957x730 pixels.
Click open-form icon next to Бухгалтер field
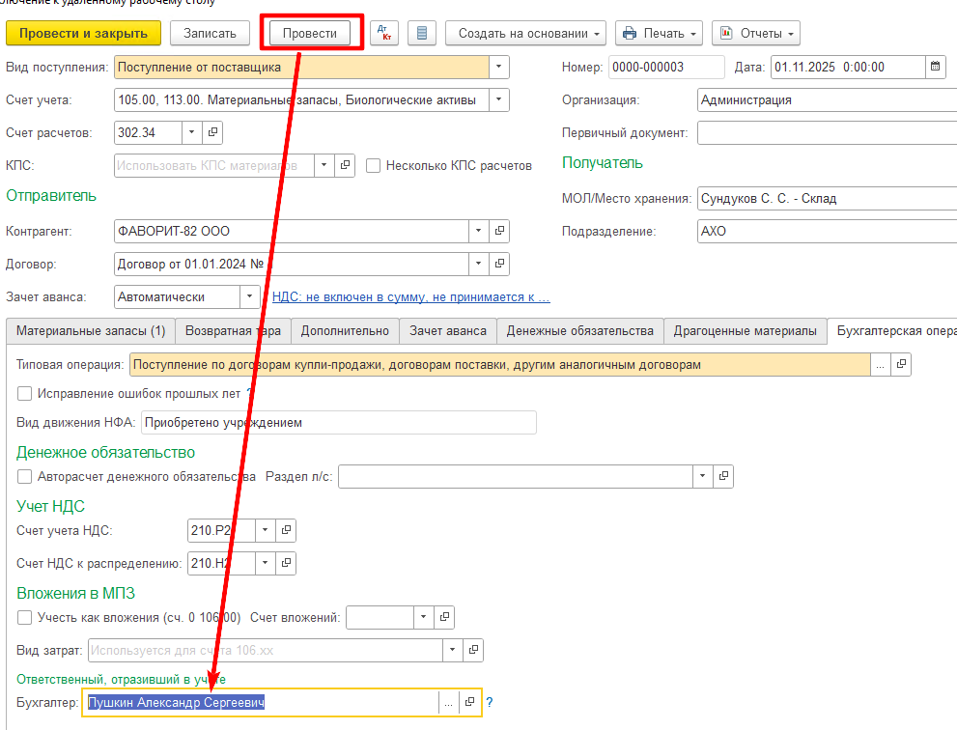[x=470, y=703]
